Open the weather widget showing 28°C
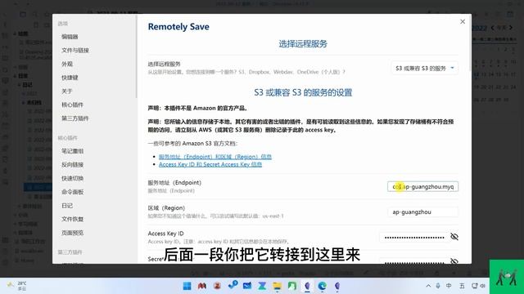This screenshot has height=294, width=524. coord(17,286)
